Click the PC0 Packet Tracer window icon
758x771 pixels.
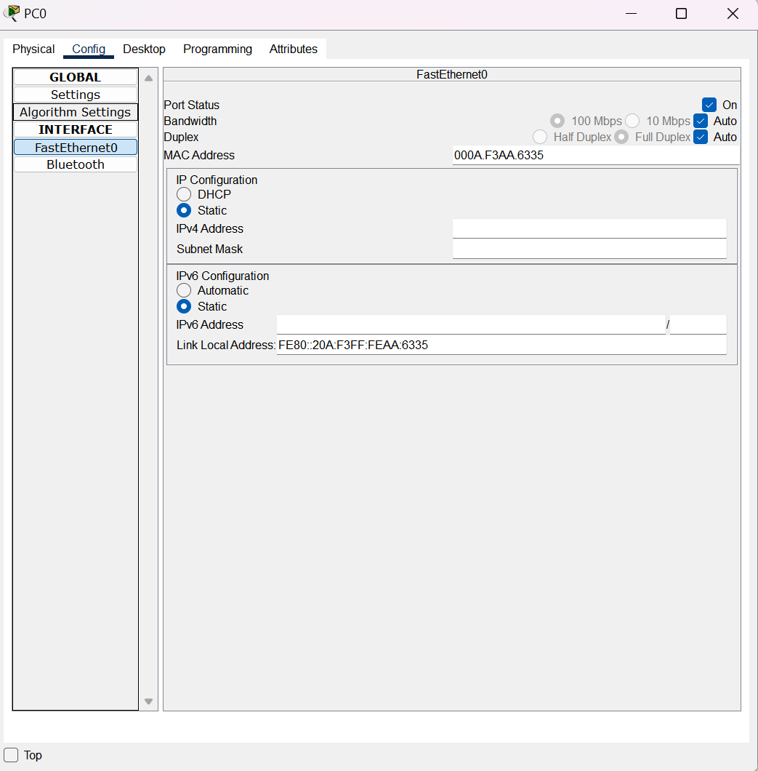click(12, 13)
